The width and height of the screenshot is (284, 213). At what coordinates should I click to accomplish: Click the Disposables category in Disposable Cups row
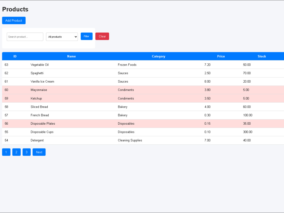pyautogui.click(x=126, y=132)
